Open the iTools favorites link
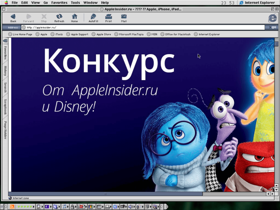The width and height of the screenshot is (280, 210). coord(57,34)
